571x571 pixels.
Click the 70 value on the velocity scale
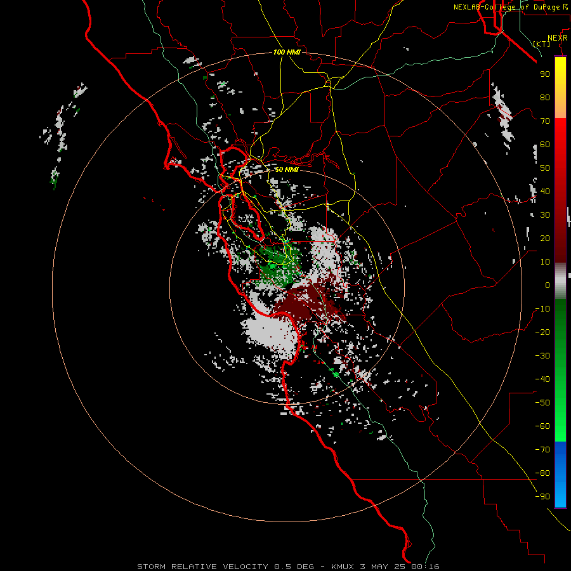click(545, 121)
